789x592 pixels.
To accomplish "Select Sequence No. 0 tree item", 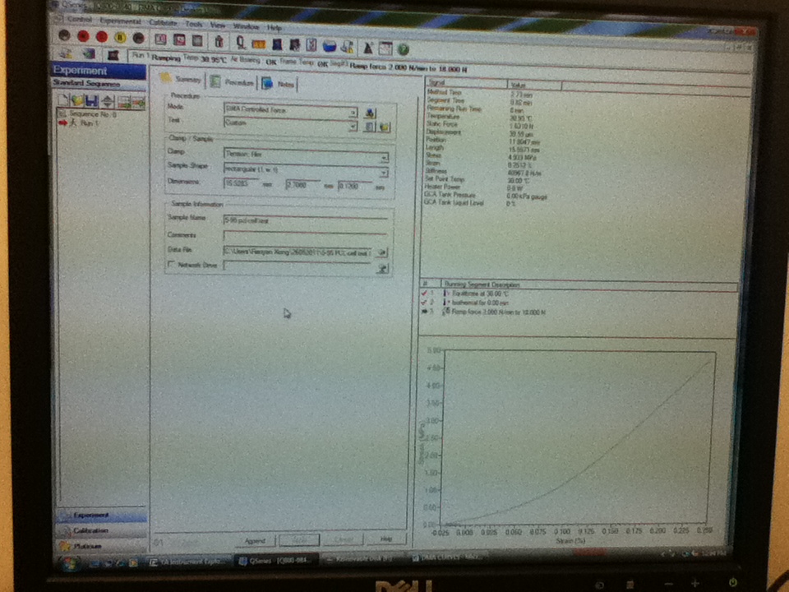I will [x=93, y=114].
